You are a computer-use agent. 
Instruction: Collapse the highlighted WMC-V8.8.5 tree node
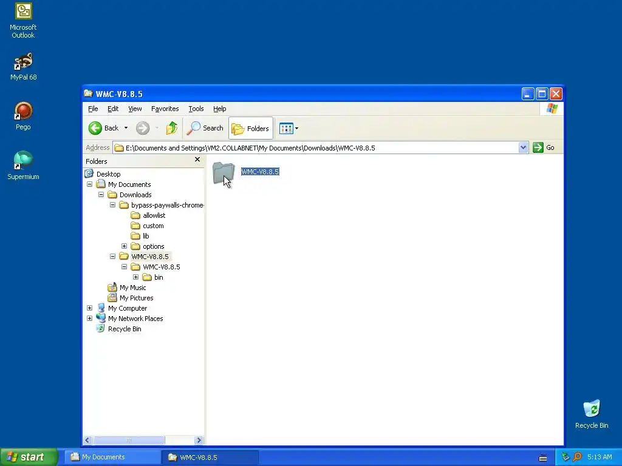[x=112, y=257]
